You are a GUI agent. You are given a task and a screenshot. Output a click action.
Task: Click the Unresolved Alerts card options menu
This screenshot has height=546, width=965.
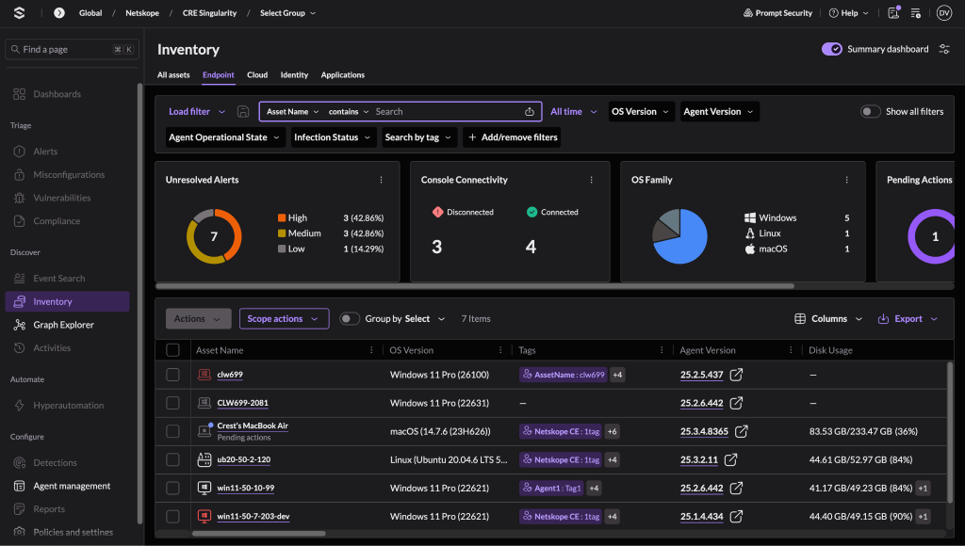[381, 180]
